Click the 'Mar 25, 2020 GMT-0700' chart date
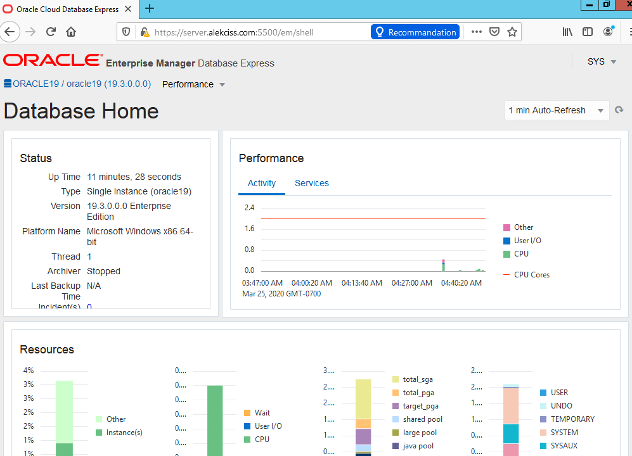Image resolution: width=632 pixels, height=456 pixels. click(281, 294)
